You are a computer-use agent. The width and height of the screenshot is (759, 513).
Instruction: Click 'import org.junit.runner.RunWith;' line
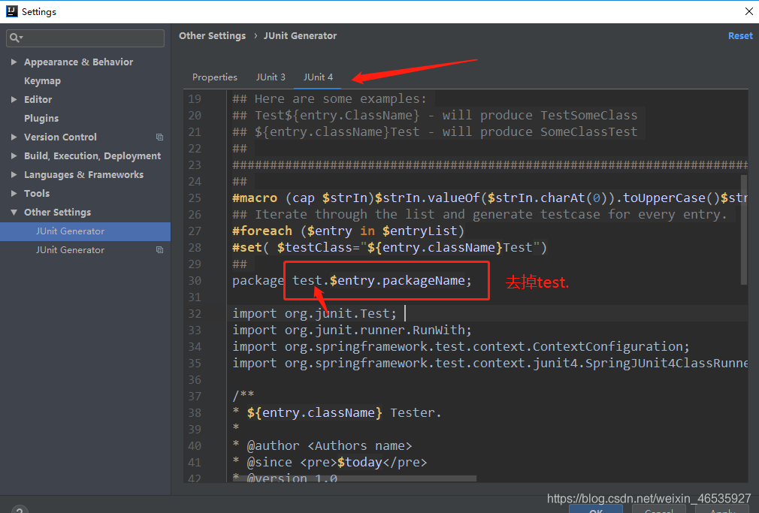click(x=352, y=330)
